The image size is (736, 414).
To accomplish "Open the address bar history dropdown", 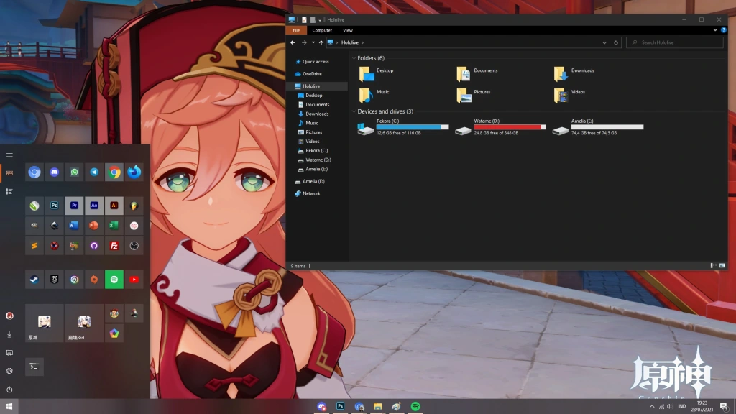I will click(604, 42).
